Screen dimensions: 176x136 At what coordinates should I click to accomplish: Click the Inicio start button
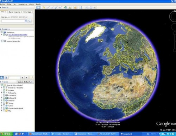(6, 134)
